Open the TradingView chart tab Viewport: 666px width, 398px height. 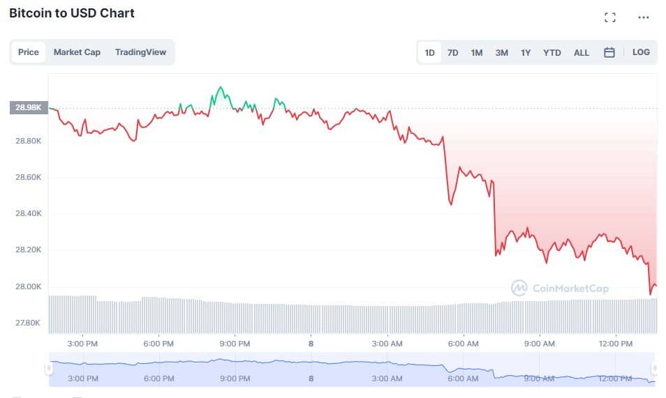pos(140,52)
